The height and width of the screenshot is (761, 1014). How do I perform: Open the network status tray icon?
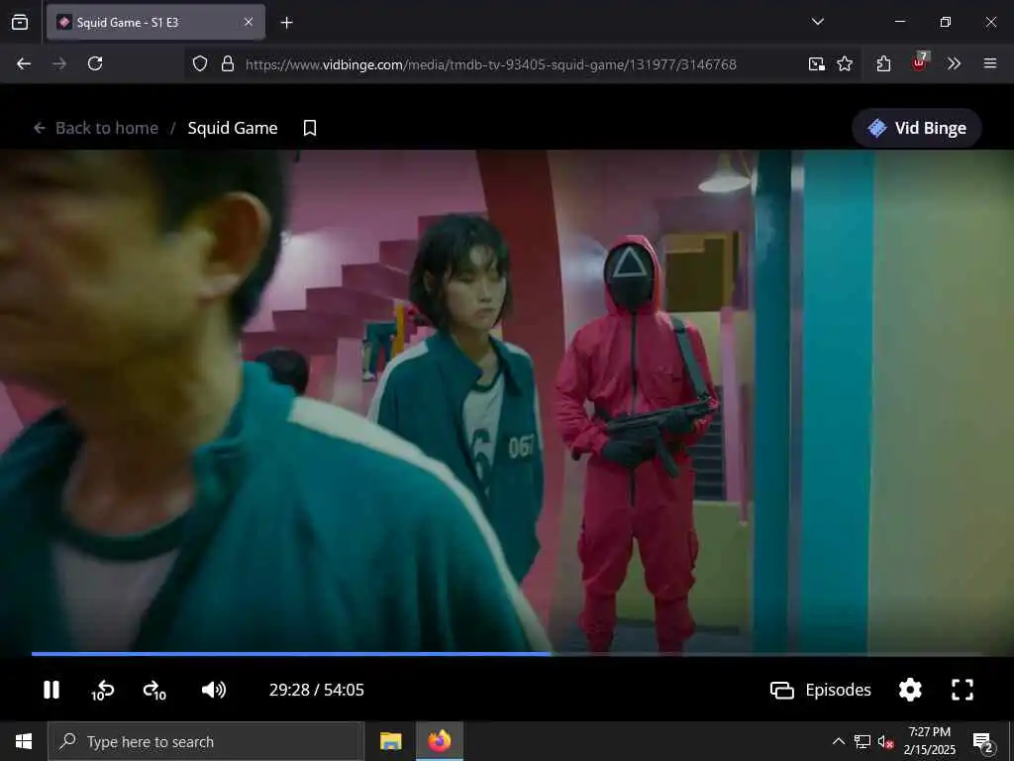[x=862, y=741]
